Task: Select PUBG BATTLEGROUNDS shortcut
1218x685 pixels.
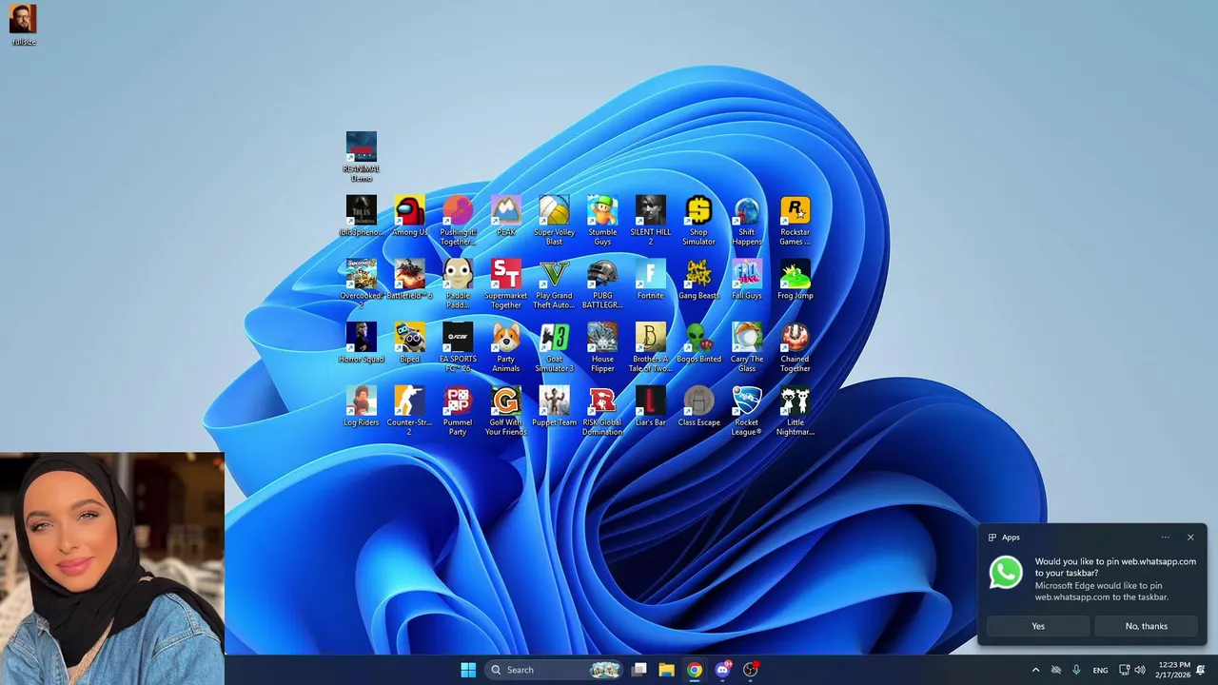Action: point(602,284)
